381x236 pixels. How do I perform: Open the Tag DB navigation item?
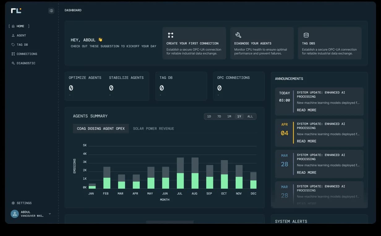tap(20, 45)
